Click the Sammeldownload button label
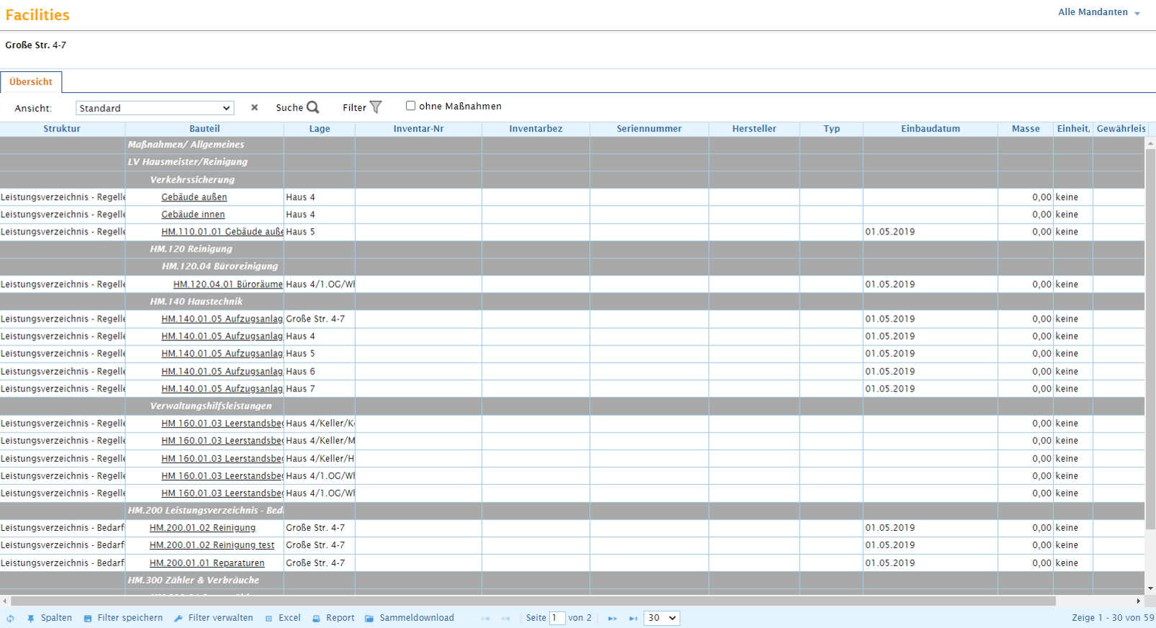The height and width of the screenshot is (628, 1156). click(417, 618)
